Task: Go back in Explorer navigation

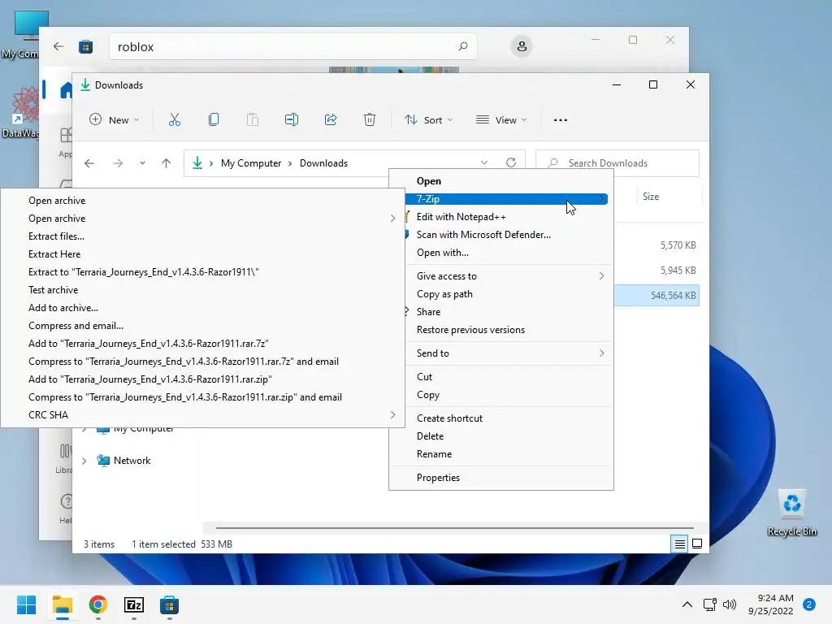Action: (89, 163)
